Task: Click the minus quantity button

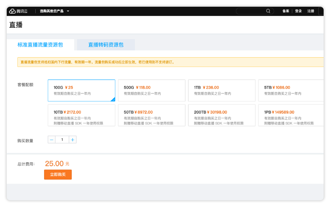Action: click(52, 139)
